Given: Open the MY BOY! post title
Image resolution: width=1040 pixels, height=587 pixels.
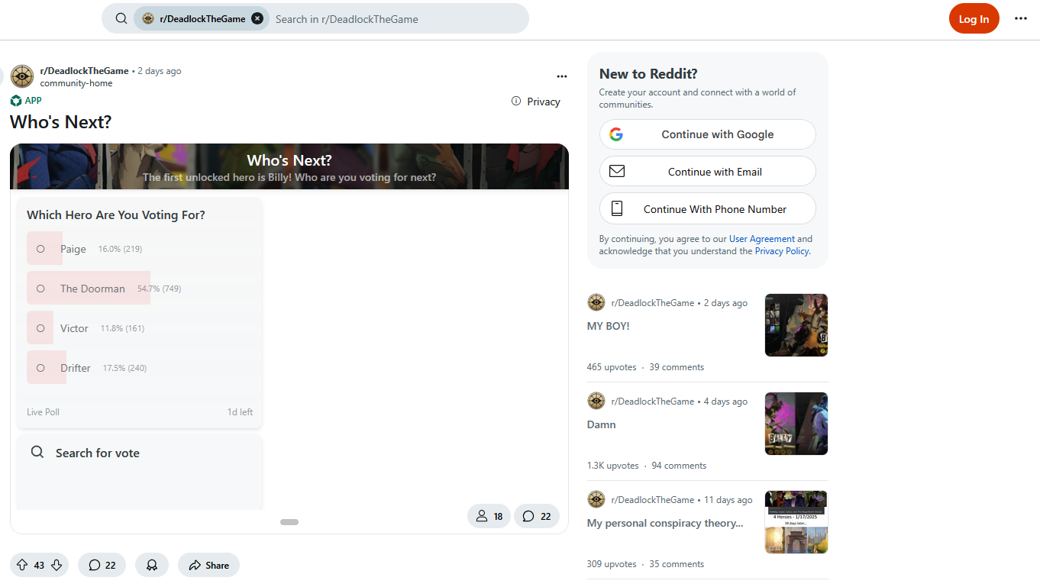Looking at the screenshot, I should click(609, 326).
